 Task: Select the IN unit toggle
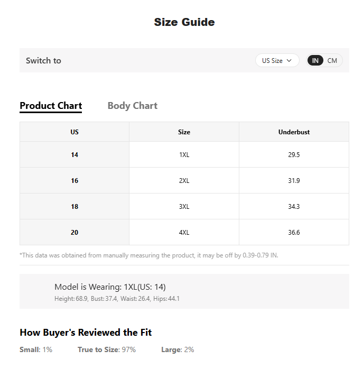click(x=315, y=60)
